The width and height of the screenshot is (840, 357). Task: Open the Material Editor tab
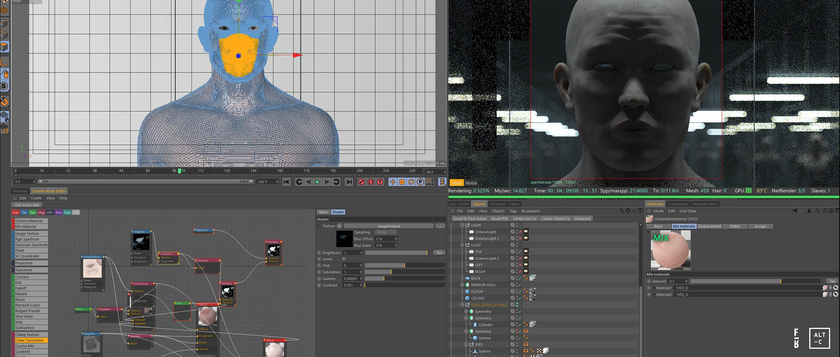(x=705, y=204)
